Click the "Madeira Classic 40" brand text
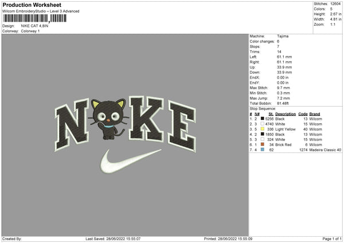This screenshot has height=243, width=344. point(325,150)
